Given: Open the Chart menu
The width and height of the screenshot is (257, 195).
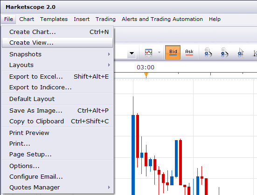Looking at the screenshot, I should [27, 19].
